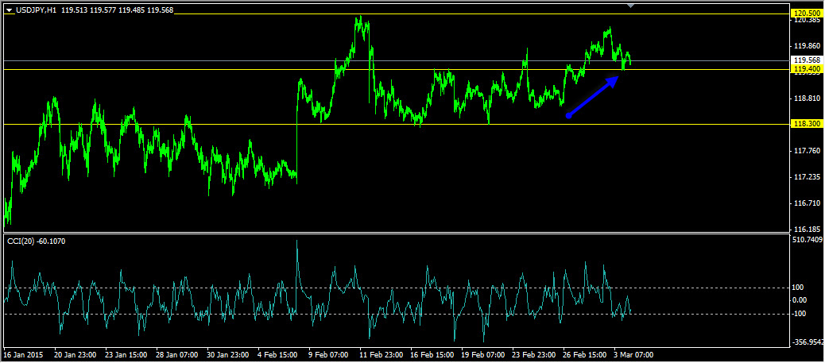Click the 116.185 value on price scale
This screenshot has width=825, height=363.
click(x=808, y=230)
